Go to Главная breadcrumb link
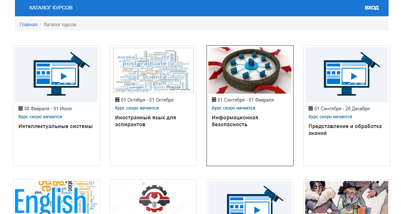This screenshot has width=401, height=214. 28,25
